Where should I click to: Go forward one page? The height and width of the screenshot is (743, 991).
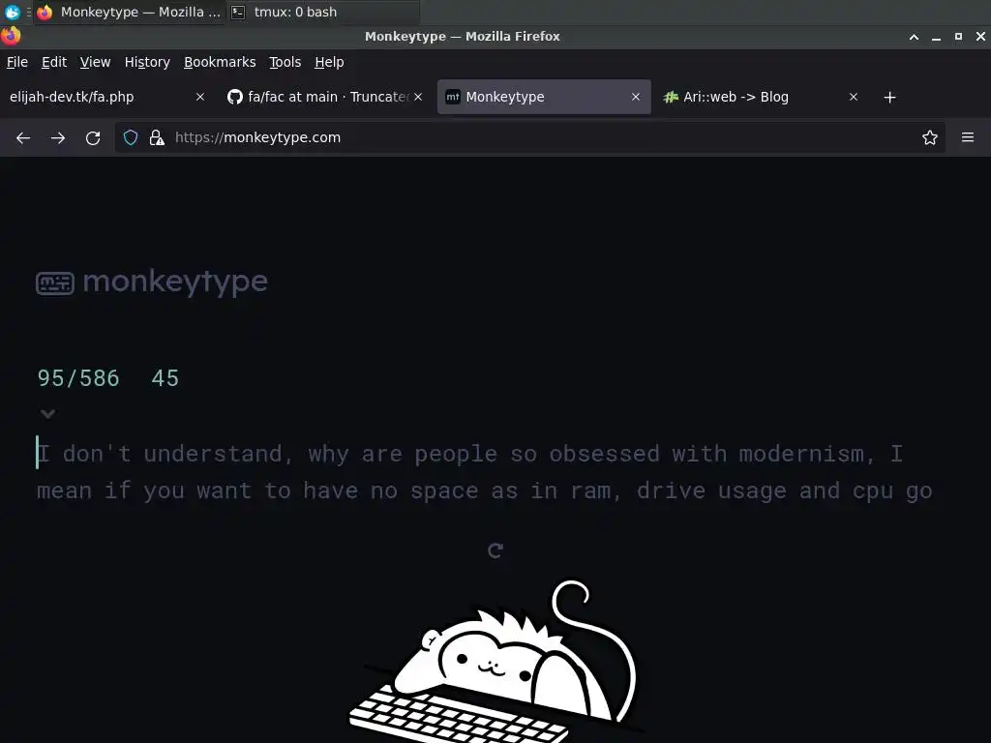[x=58, y=137]
